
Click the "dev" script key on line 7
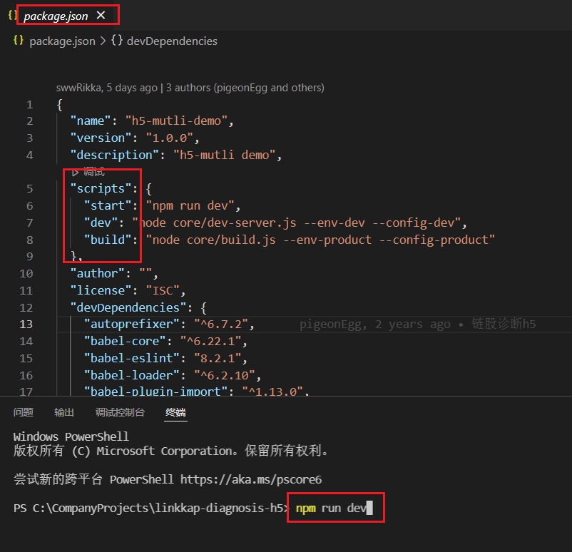pos(101,223)
